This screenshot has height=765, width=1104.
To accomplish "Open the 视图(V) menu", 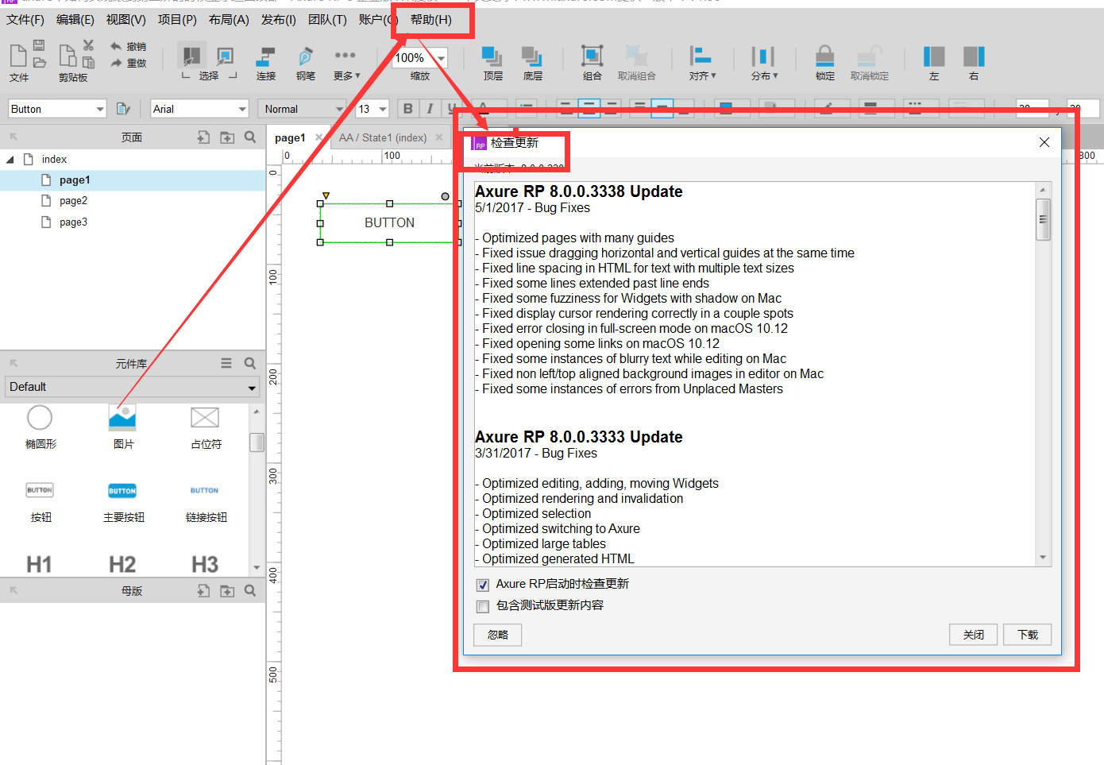I will pyautogui.click(x=125, y=19).
